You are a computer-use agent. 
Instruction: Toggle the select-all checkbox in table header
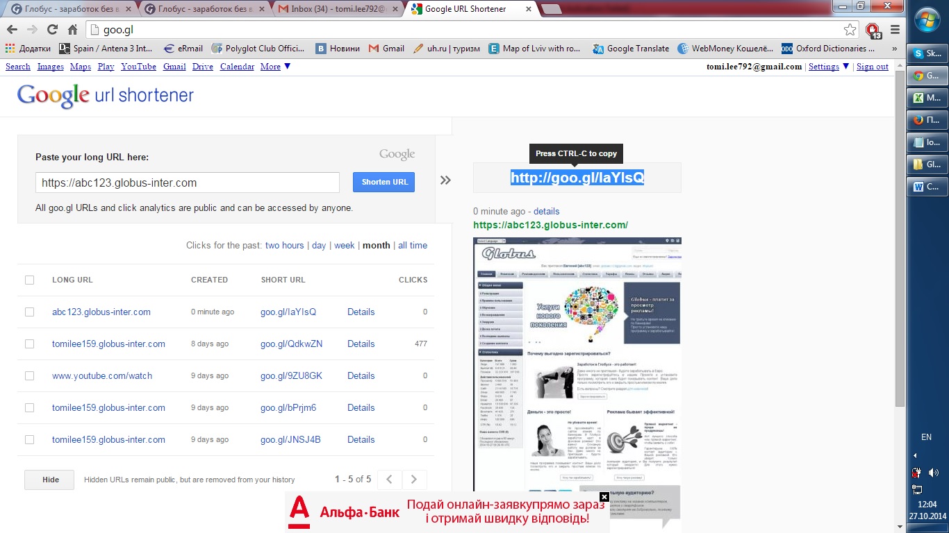pos(29,280)
